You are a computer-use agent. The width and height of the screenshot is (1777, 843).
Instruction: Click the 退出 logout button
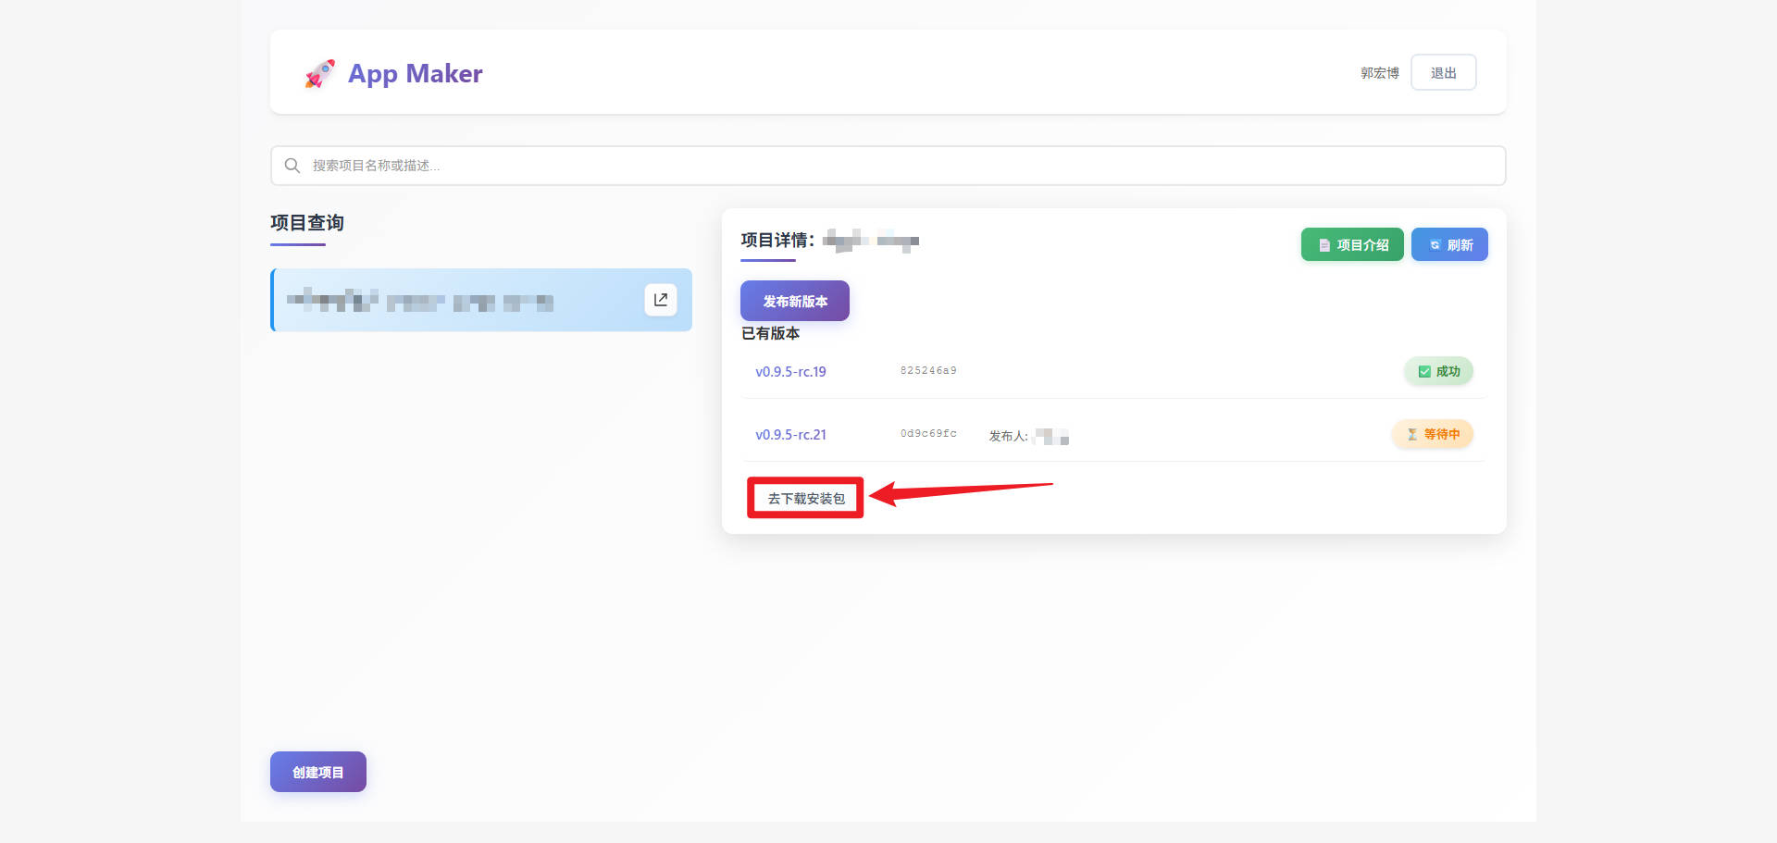pyautogui.click(x=1443, y=73)
